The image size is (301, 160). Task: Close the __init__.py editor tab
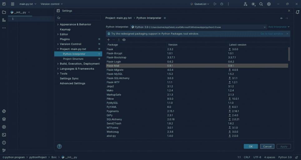tap(29, 12)
